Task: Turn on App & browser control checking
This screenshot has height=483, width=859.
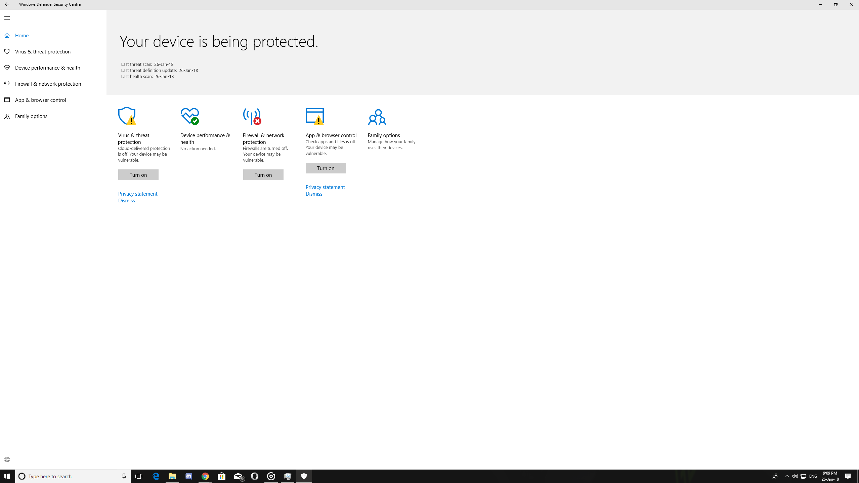Action: click(x=326, y=168)
